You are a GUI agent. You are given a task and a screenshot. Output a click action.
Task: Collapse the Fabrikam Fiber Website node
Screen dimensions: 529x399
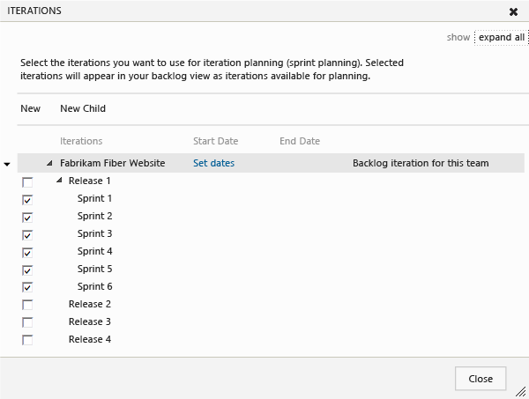click(50, 163)
